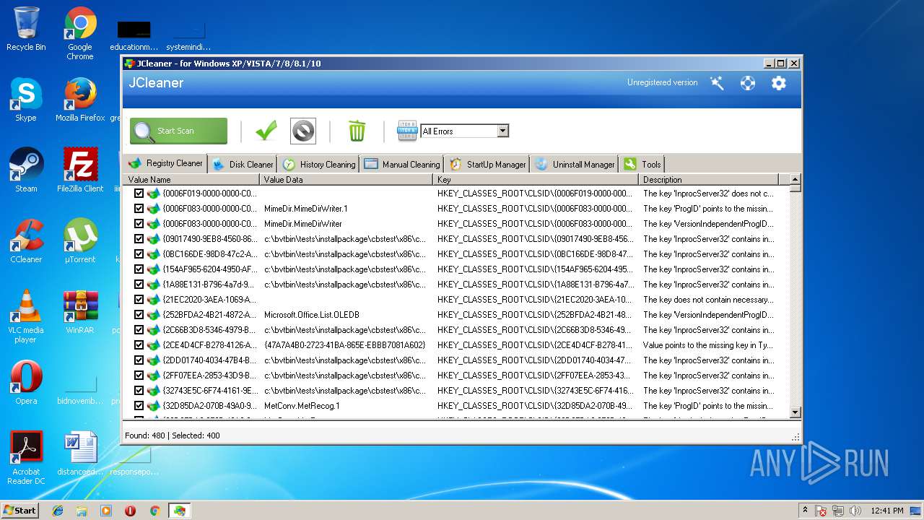Launch Steam from desktop
Image resolution: width=924 pixels, height=520 pixels.
[26, 170]
